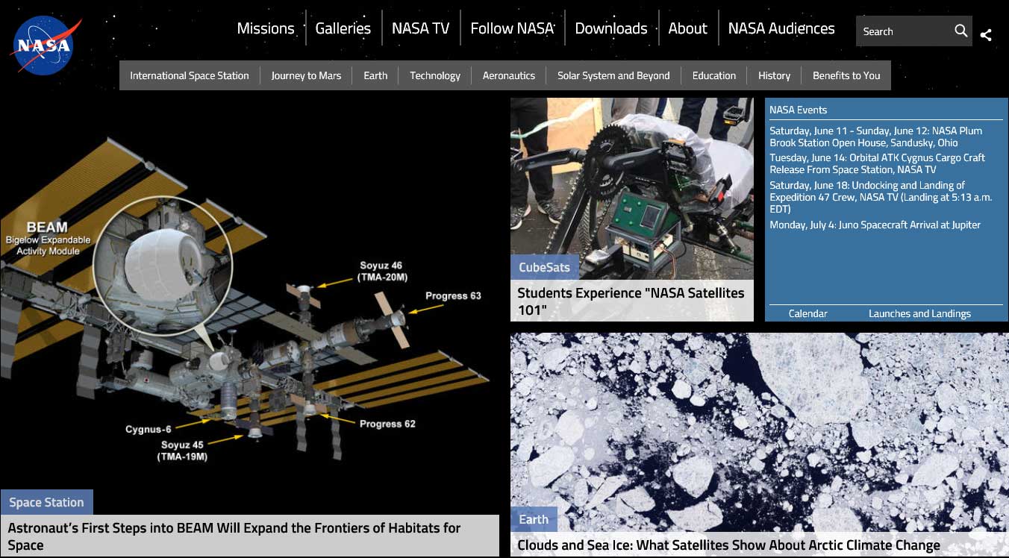Screen dimensions: 1009x558
Task: Open the Missions menu
Action: coord(266,28)
